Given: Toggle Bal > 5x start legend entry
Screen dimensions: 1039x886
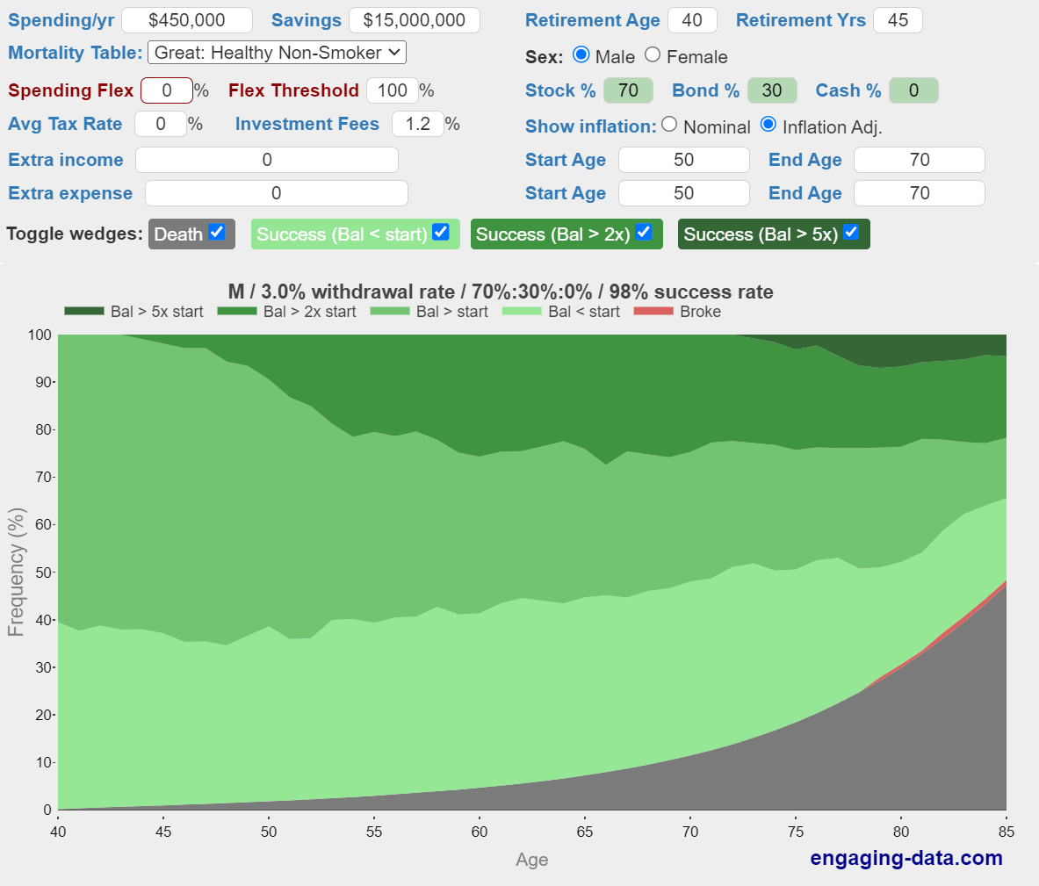Looking at the screenshot, I should coord(133,312).
